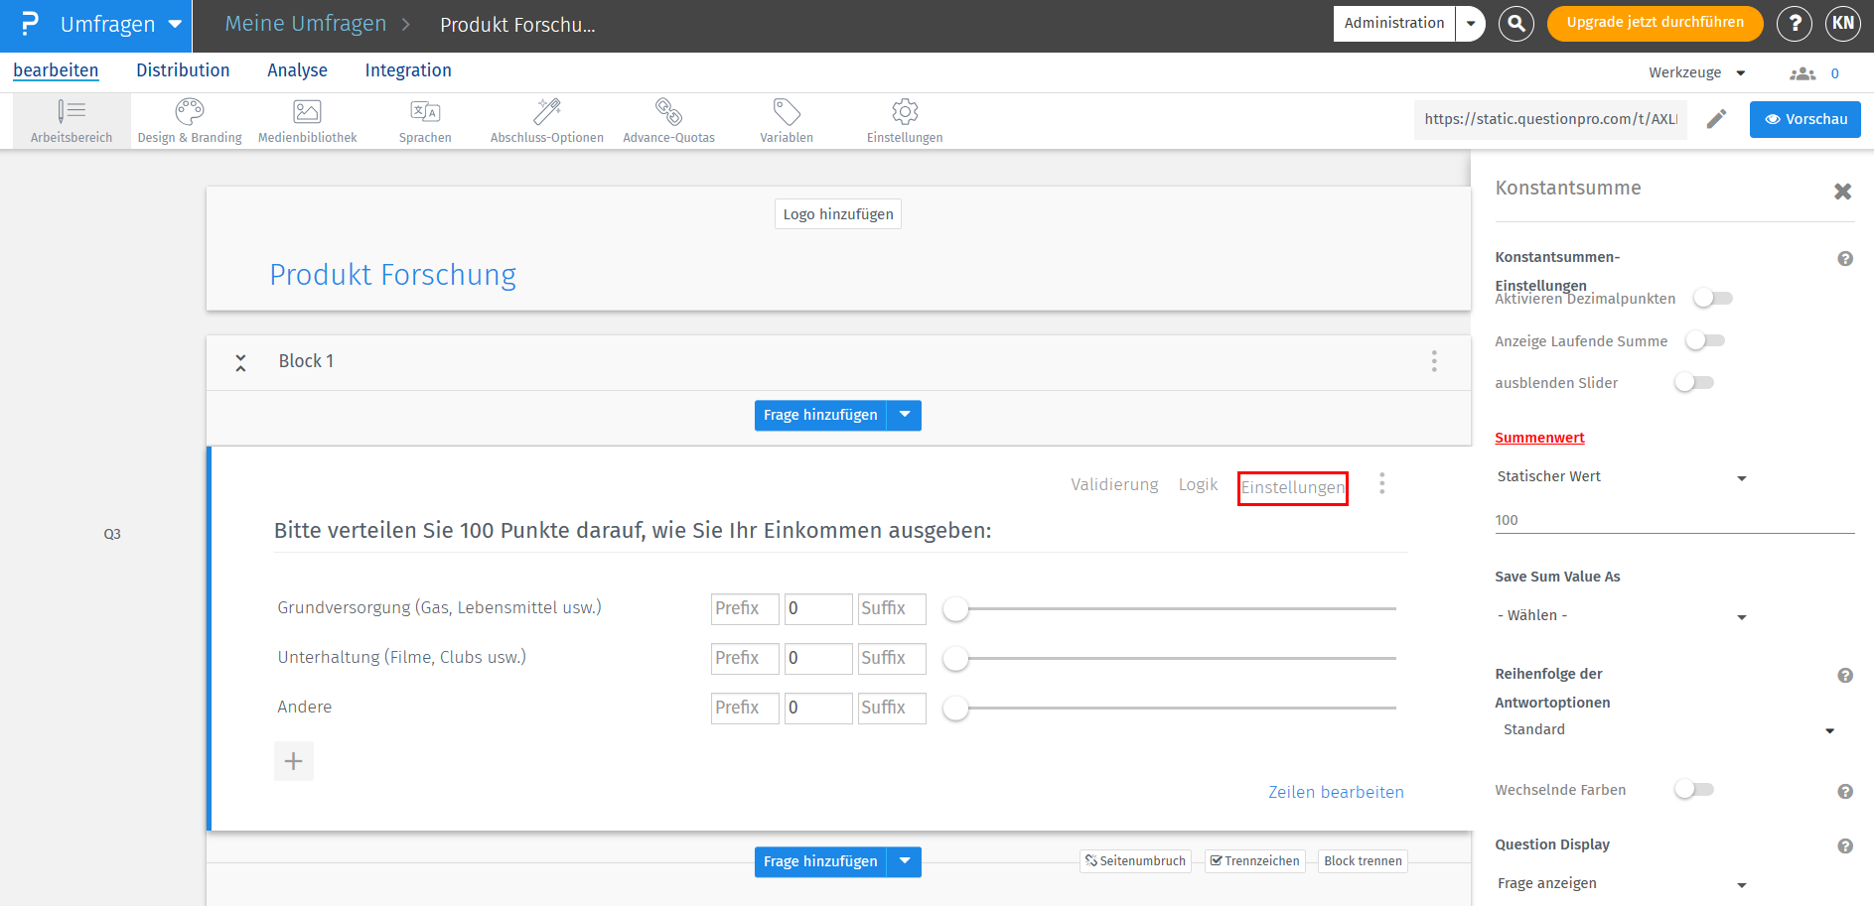Expand the Save Sum Value As dropdown
The width and height of the screenshot is (1874, 906).
[1621, 616]
